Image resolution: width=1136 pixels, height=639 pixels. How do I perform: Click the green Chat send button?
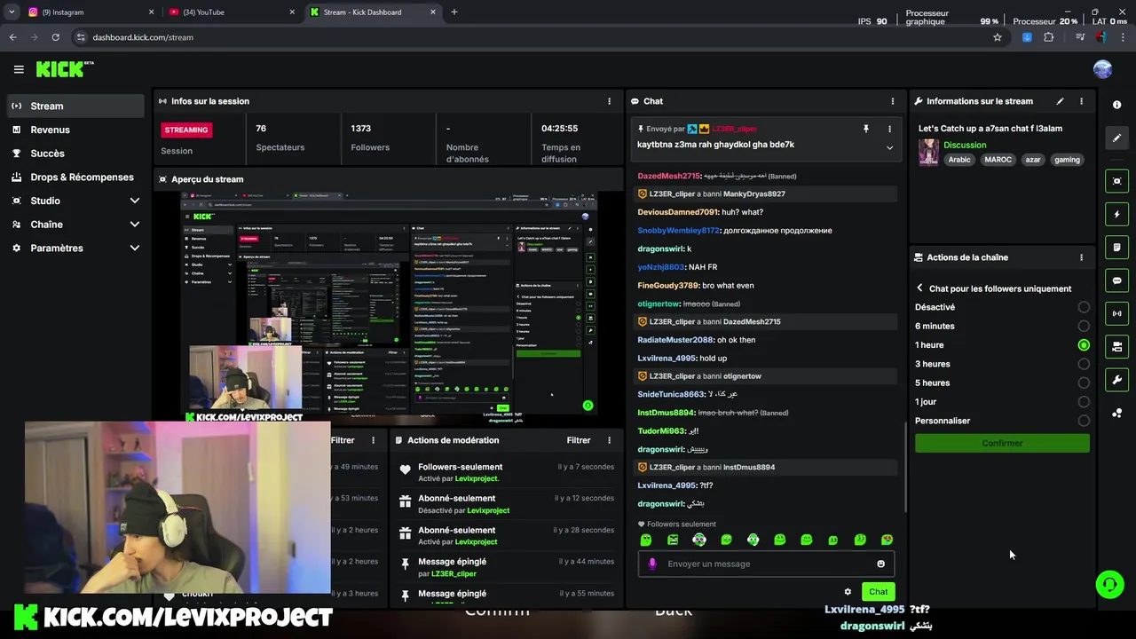(x=878, y=592)
